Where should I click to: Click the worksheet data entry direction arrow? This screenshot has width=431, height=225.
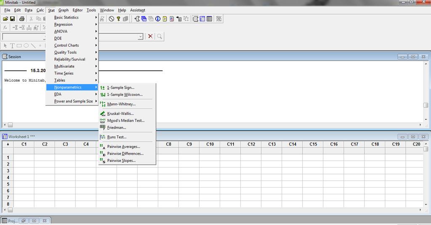(x=8, y=144)
